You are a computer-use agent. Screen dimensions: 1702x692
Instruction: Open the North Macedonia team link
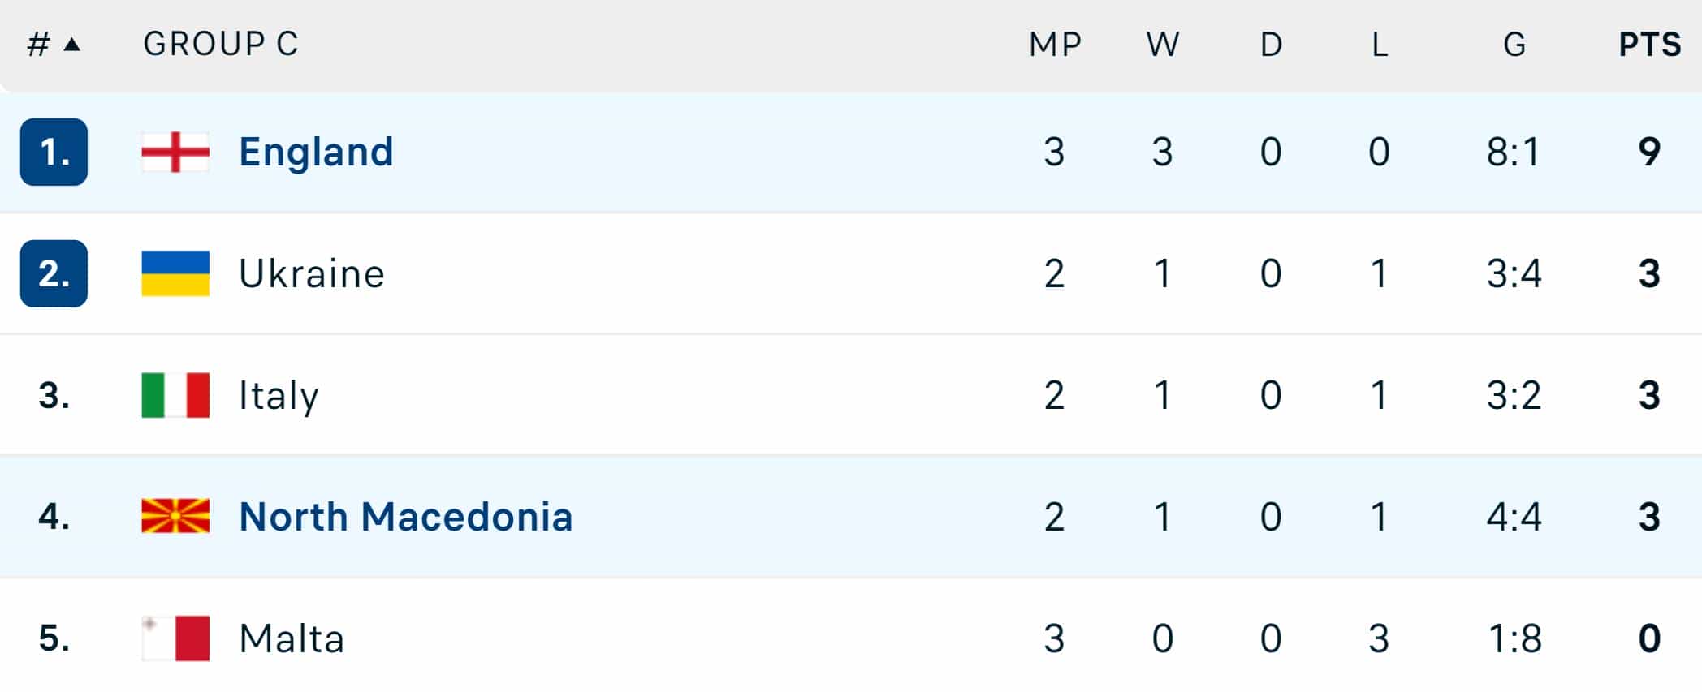coord(406,517)
